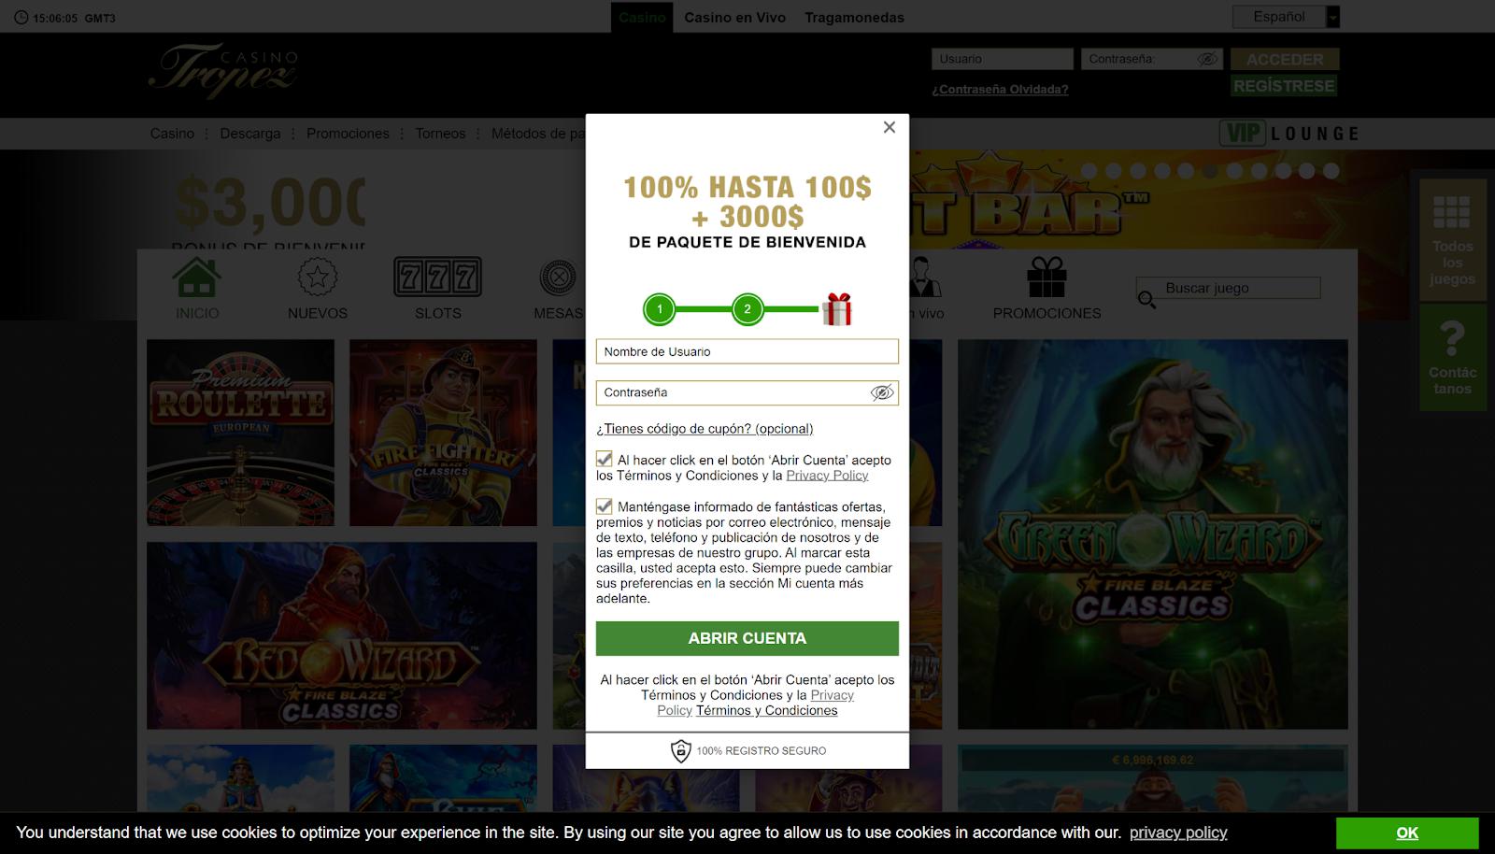Switch to the Casino en Vivo tab

[734, 18]
